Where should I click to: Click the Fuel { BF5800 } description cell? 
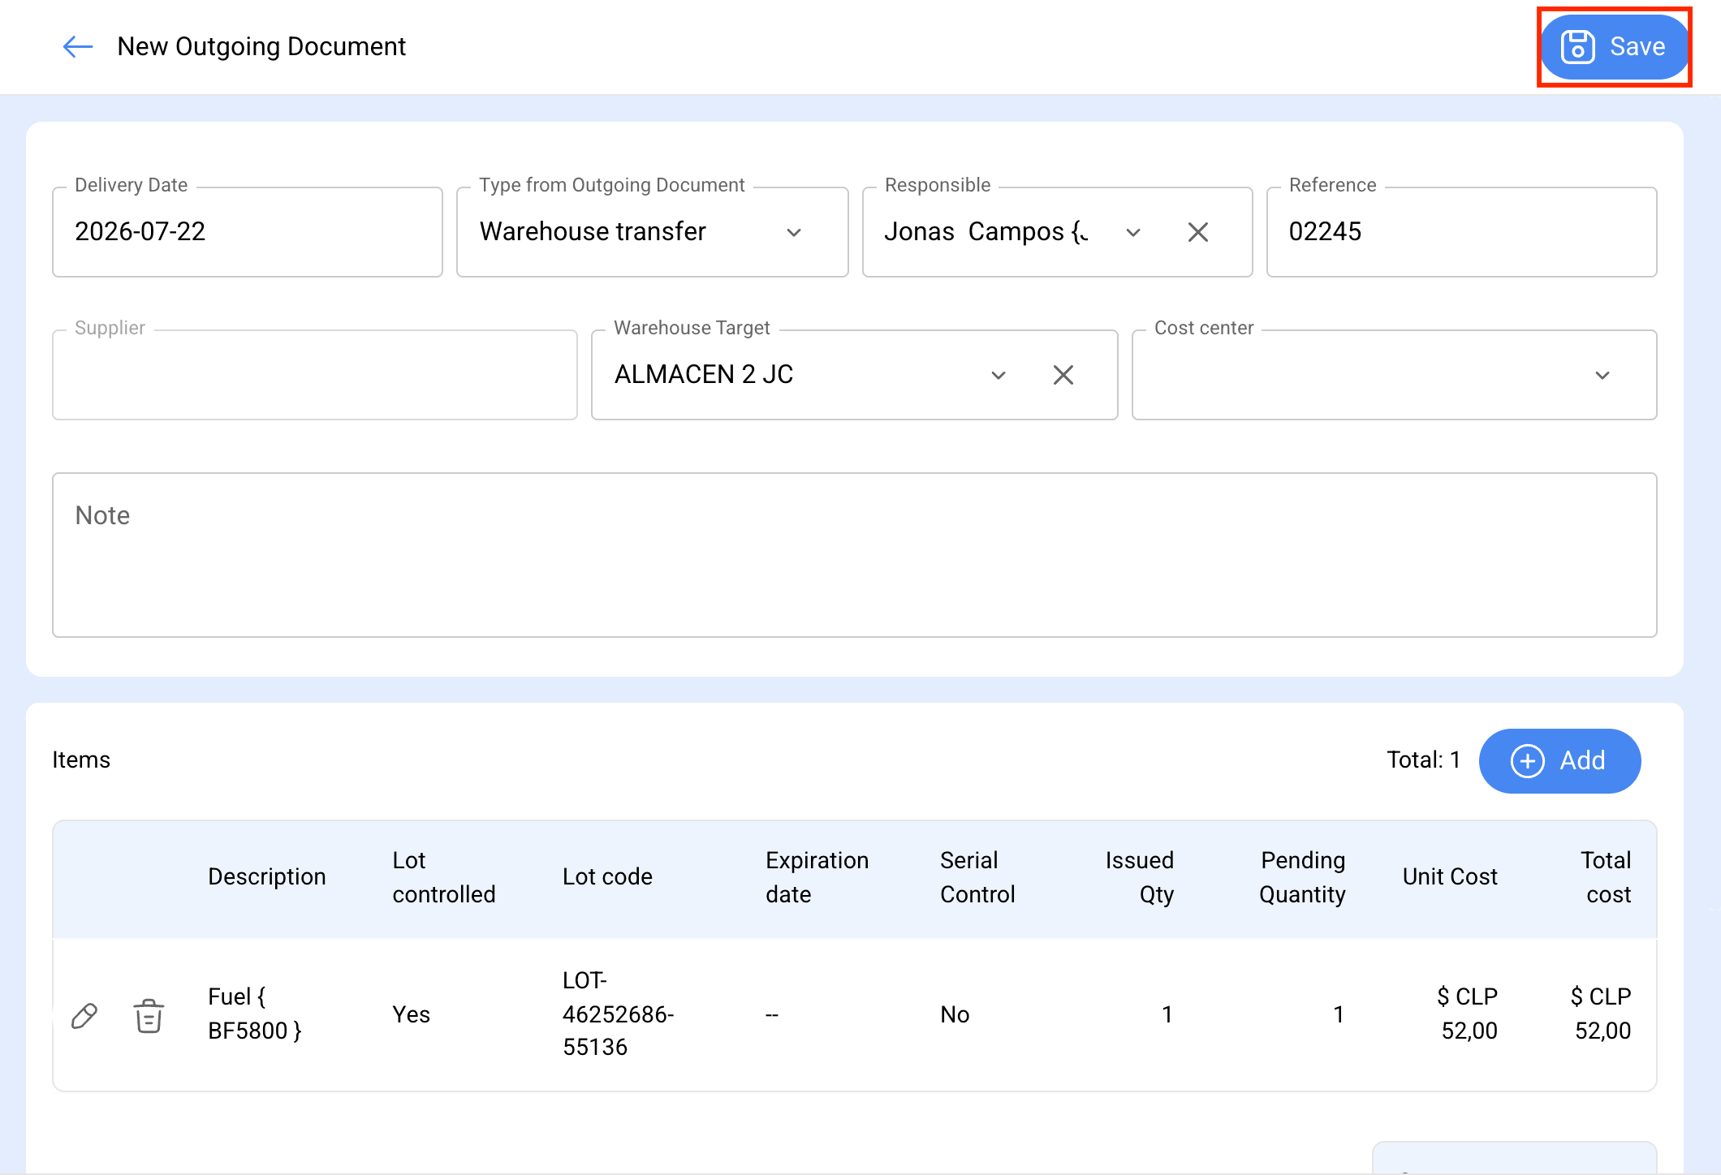click(255, 1014)
